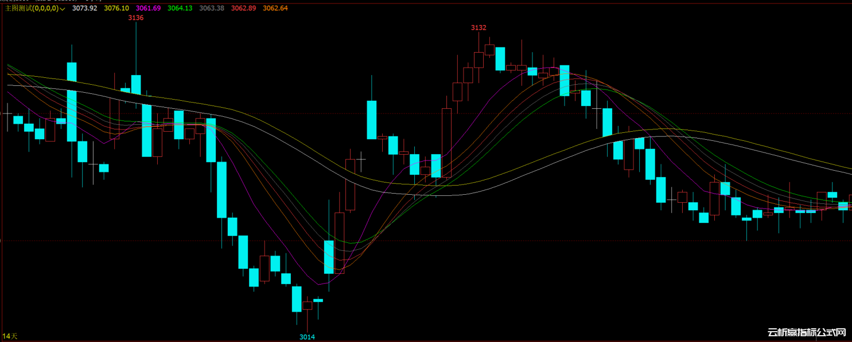This screenshot has height=342, width=852.
Task: Click the gray 3063.38 indicator value
Action: click(212, 9)
